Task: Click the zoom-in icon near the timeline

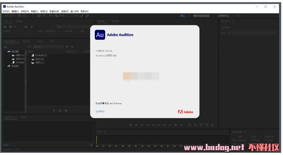Action: point(189,125)
